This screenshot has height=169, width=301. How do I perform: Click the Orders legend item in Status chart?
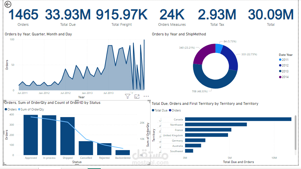point(11,109)
